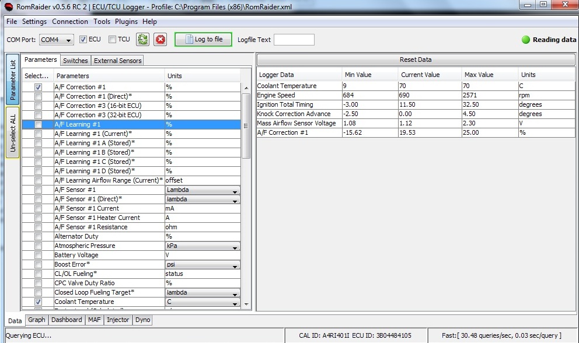Click the Logfile Text input field
Image resolution: width=579 pixels, height=343 pixels.
click(294, 40)
